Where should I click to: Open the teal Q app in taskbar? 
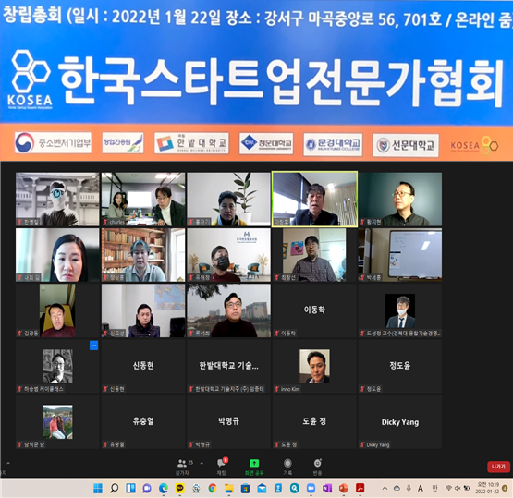tap(295, 489)
